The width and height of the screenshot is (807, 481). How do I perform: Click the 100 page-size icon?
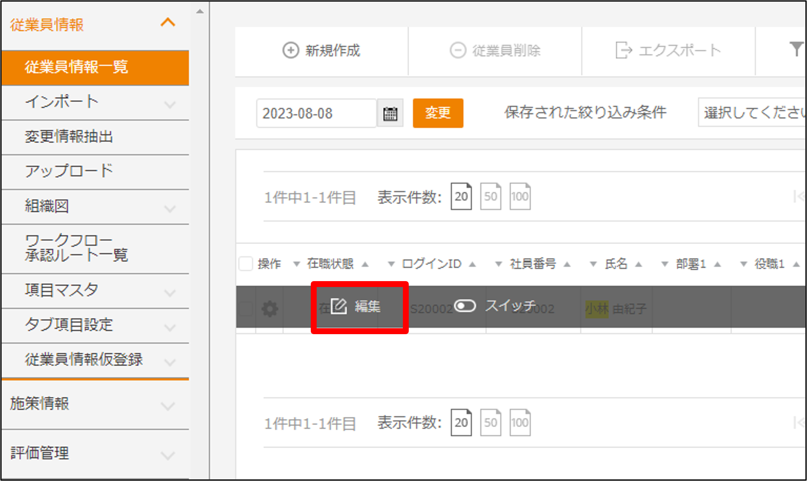(520, 196)
